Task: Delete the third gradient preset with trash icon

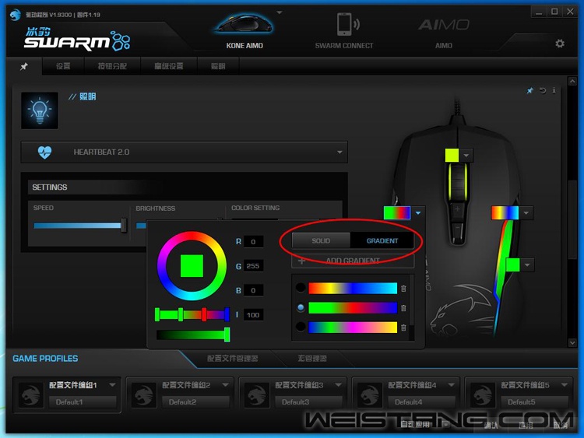Action: (x=403, y=328)
